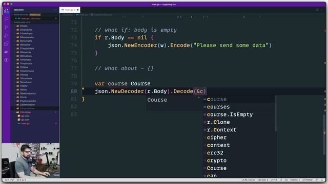Choose capitalized 'Course' type suggestion
The image size is (328, 184).
click(239, 168)
